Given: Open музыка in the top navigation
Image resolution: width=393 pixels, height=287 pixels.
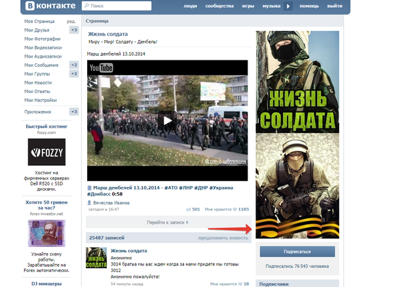Looking at the screenshot, I should (x=272, y=7).
